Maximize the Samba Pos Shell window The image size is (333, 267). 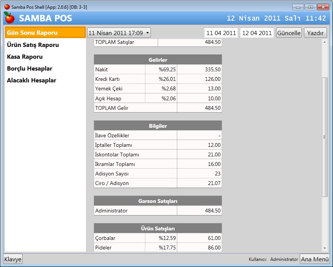click(310, 7)
